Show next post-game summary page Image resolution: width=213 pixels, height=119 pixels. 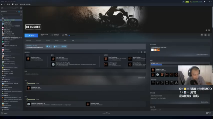[x=141, y=52]
